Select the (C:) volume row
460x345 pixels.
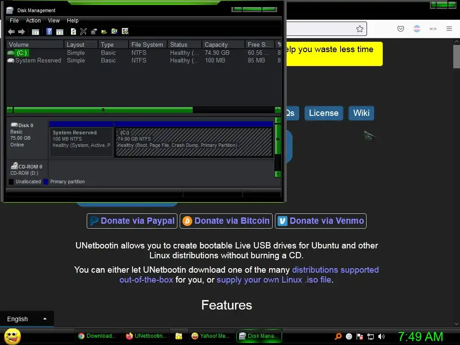144,53
